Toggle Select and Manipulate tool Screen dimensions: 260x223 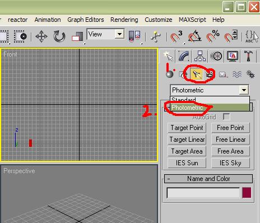point(155,36)
